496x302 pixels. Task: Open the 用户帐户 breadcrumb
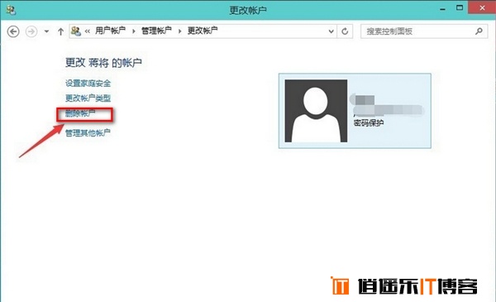click(111, 31)
